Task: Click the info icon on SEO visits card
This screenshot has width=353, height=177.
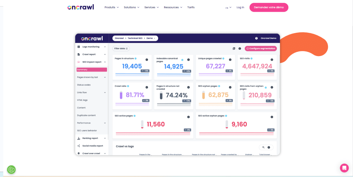Action: point(272,60)
